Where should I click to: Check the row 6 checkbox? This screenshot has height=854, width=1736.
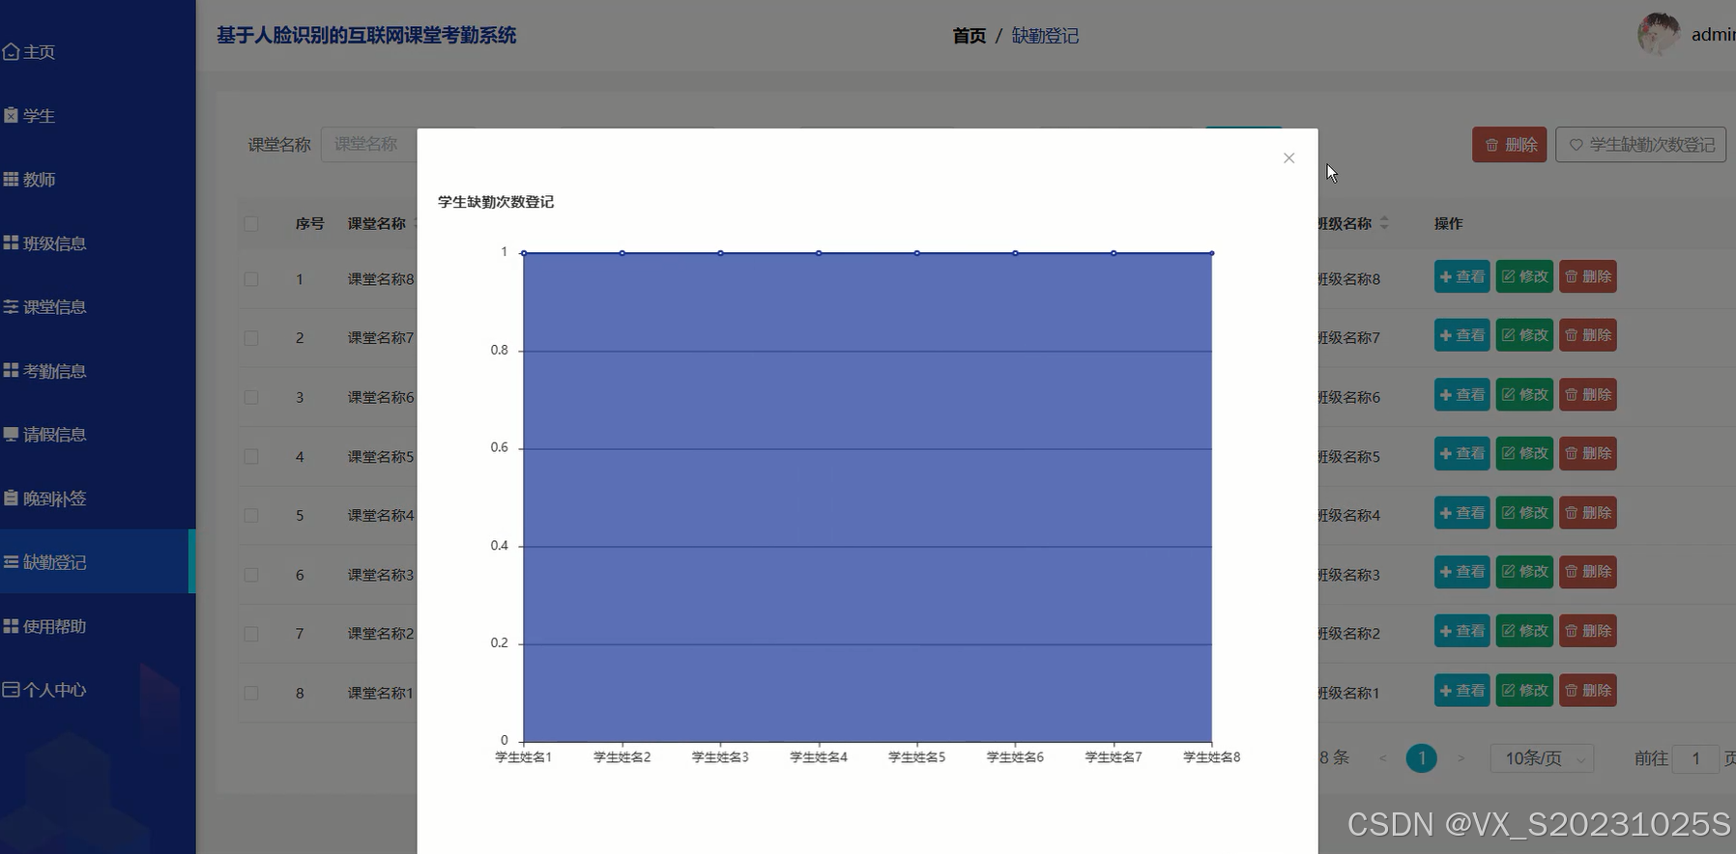coord(251,575)
